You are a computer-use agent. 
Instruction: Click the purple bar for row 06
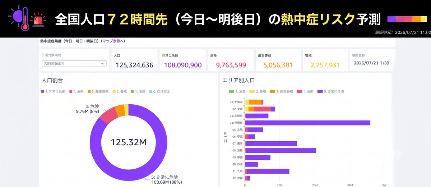tap(251, 137)
